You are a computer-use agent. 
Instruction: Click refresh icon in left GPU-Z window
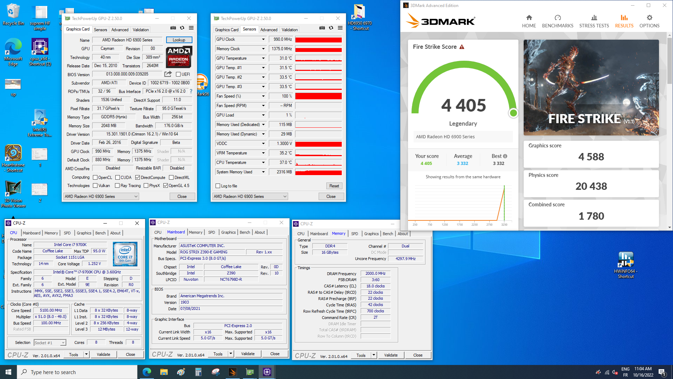[x=182, y=28]
